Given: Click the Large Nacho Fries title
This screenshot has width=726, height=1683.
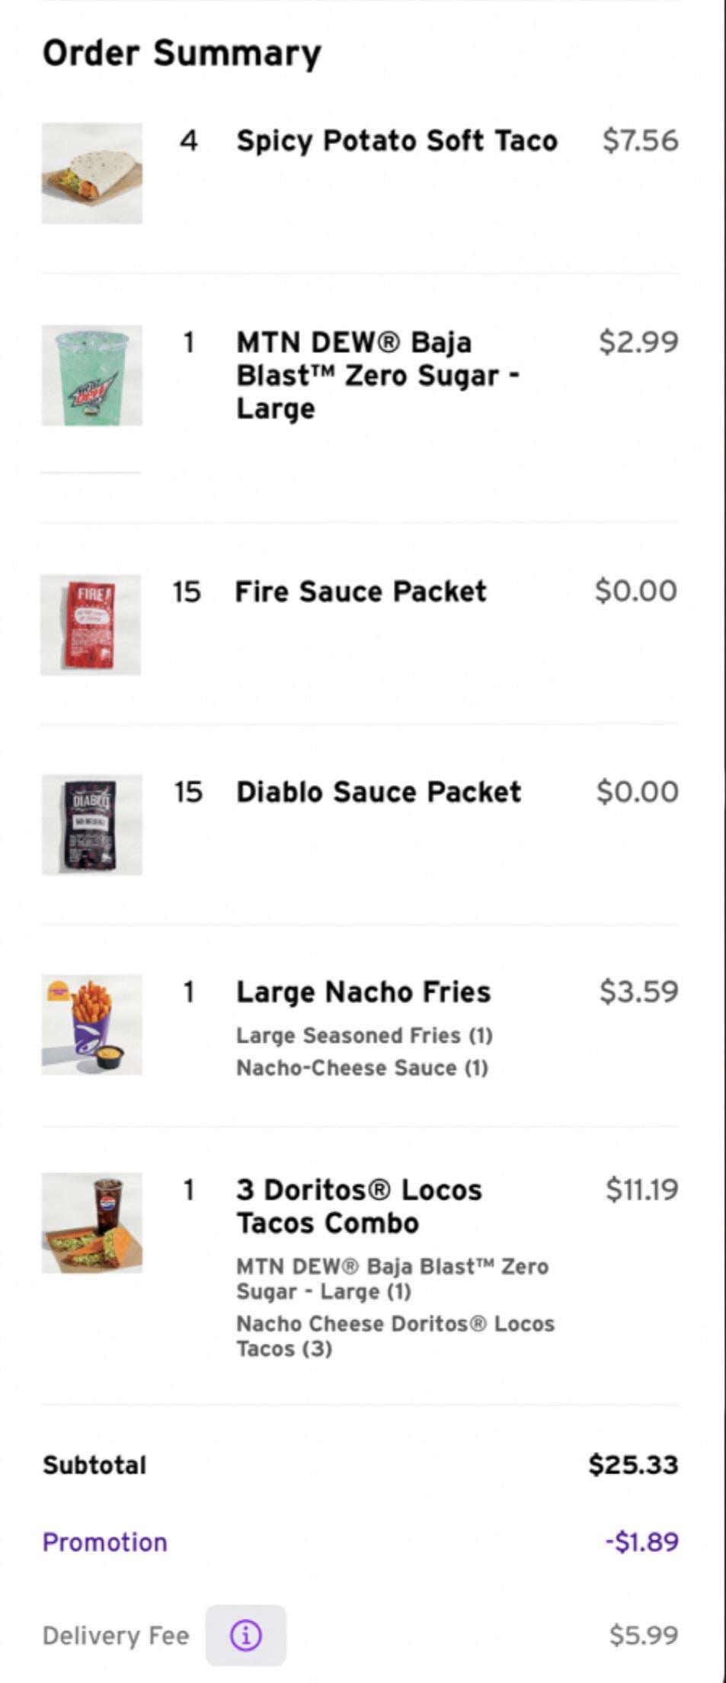Looking at the screenshot, I should pos(363,992).
